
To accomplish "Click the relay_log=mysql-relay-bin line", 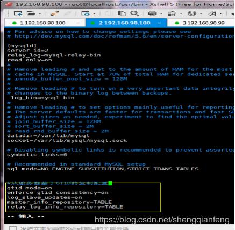I will pos(54,55).
